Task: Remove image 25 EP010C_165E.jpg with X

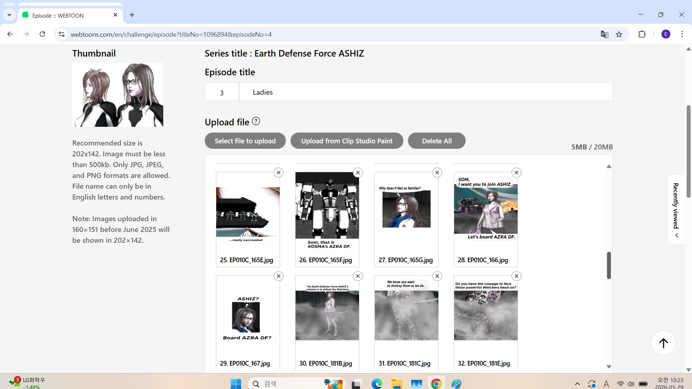Action: coord(278,173)
